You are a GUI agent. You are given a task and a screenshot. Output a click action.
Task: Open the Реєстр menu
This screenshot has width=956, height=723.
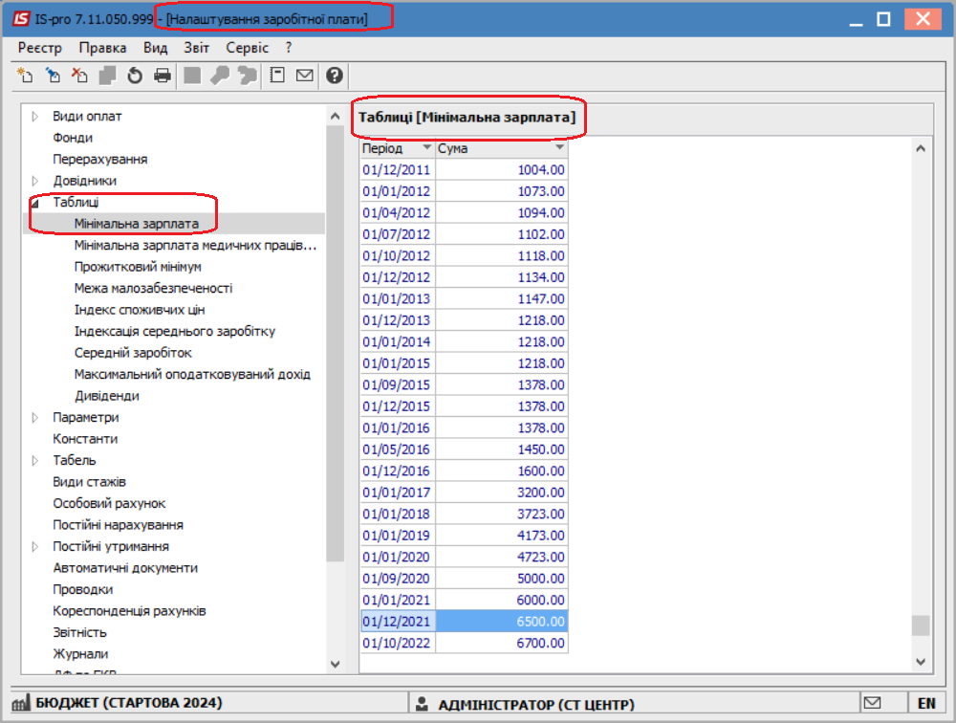click(x=40, y=48)
